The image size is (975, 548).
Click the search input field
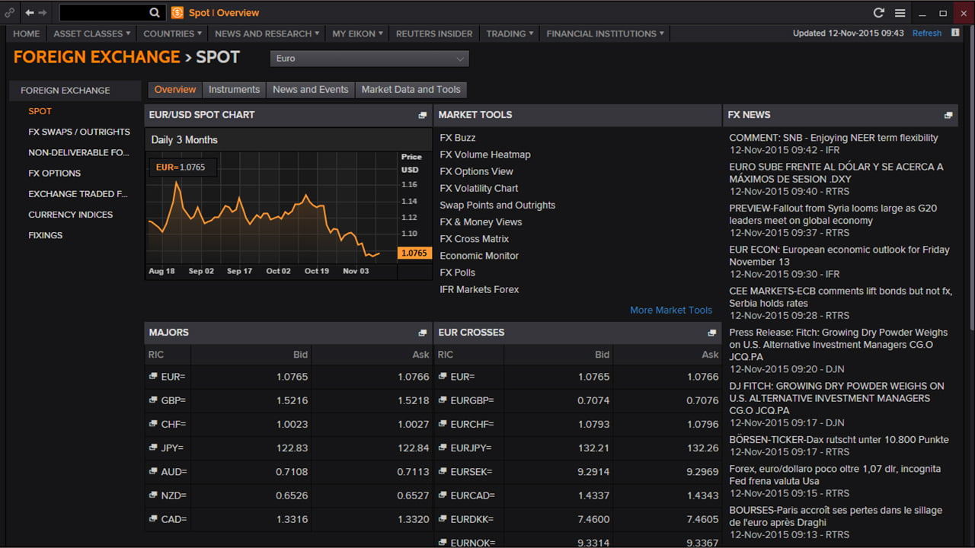pos(103,13)
